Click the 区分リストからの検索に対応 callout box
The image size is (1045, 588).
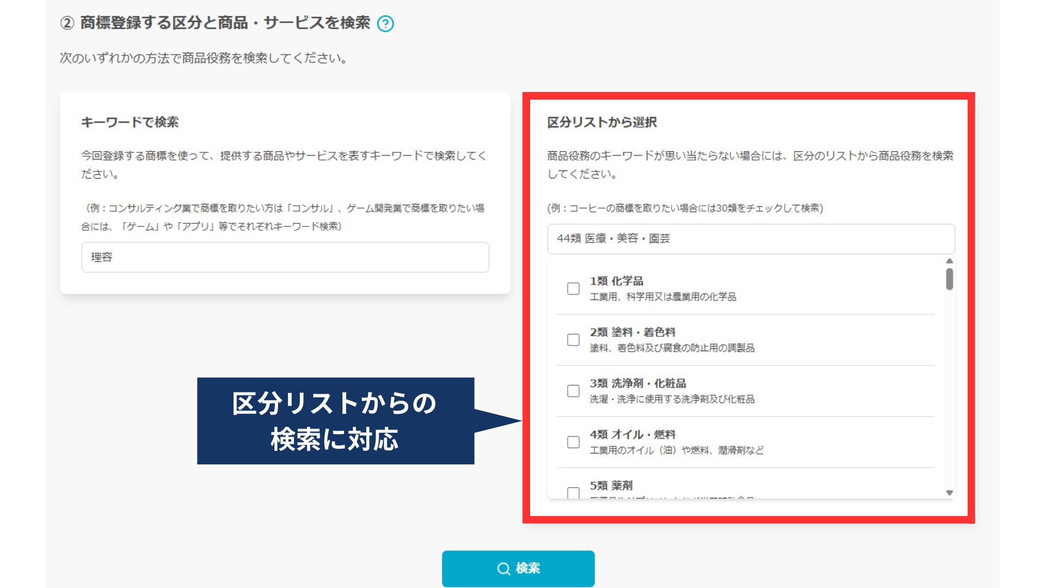tap(335, 421)
